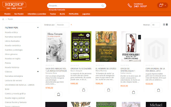Add El hombre de otoño to cart

pos(108,90)
